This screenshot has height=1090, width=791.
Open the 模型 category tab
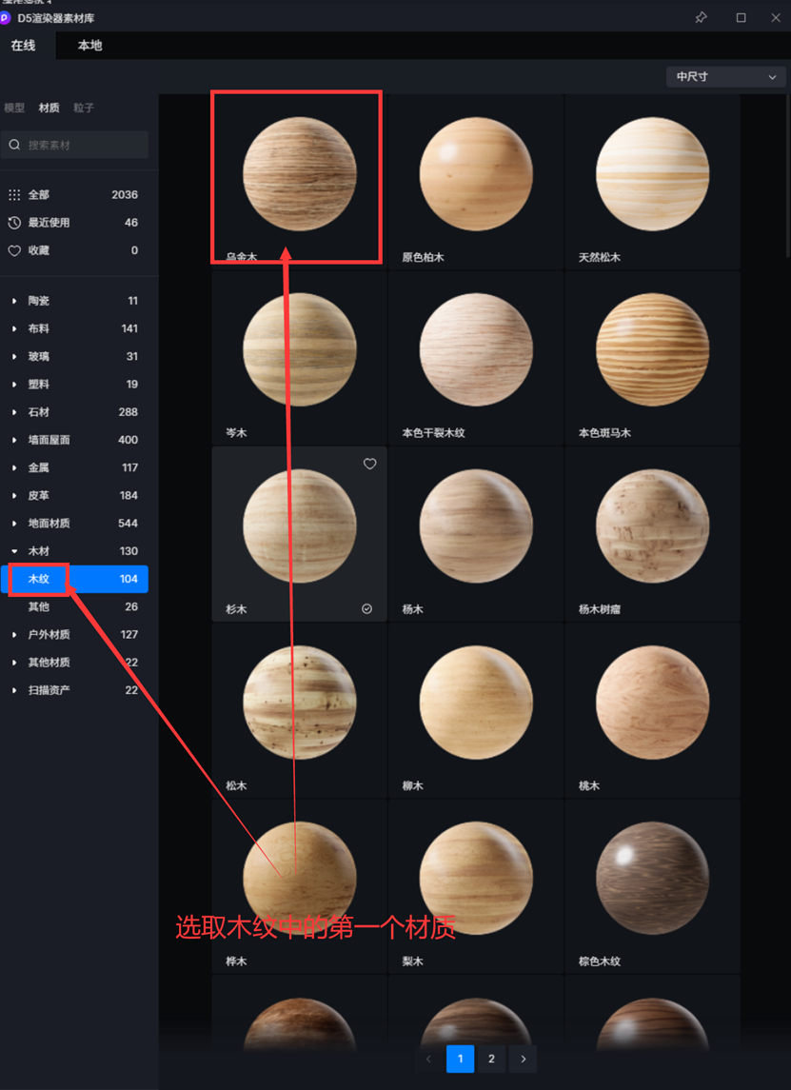tap(14, 108)
